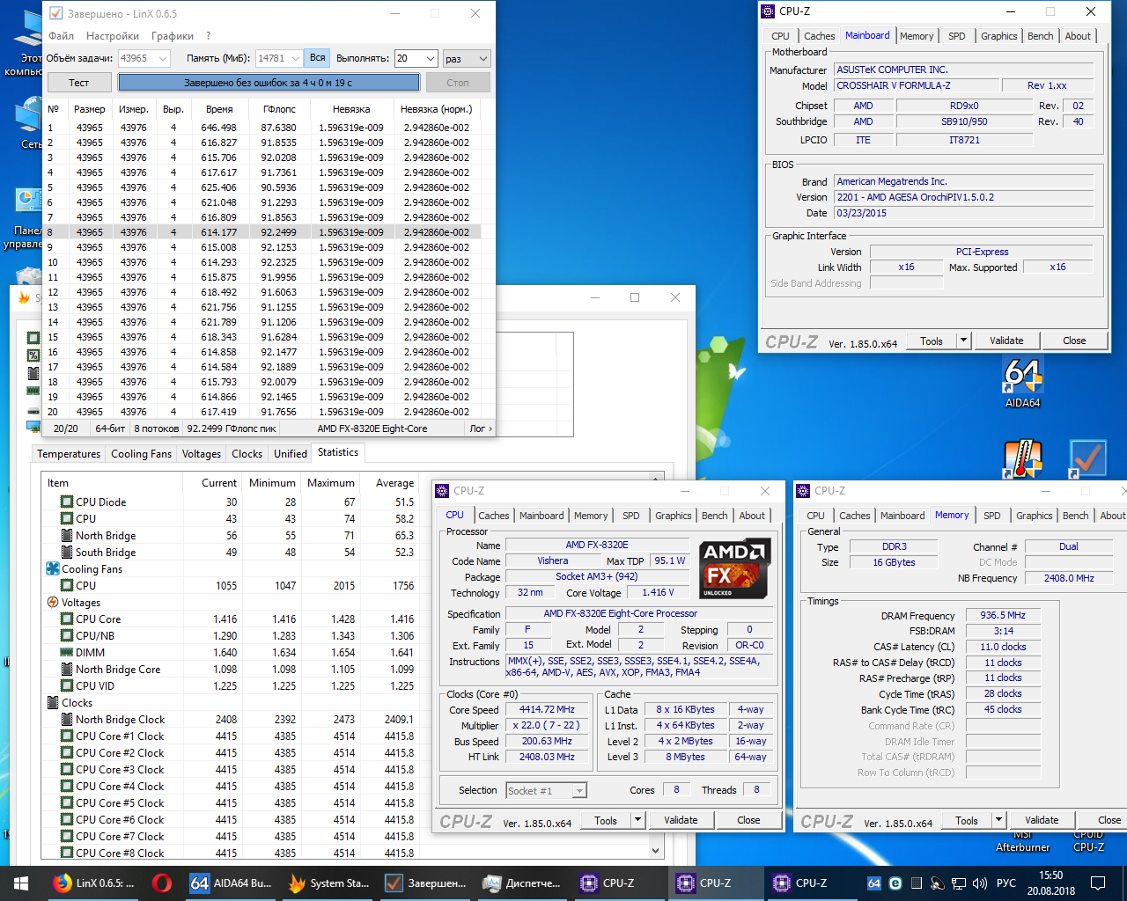Open the volume control tray icon
This screenshot has height=901, width=1127.
(x=980, y=883)
